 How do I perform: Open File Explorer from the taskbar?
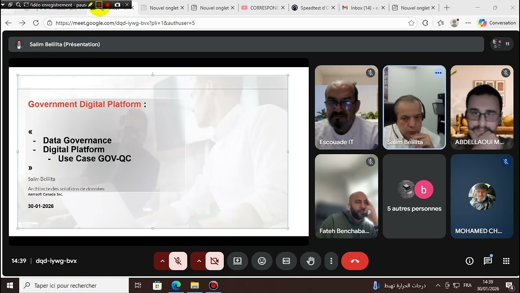pyautogui.click(x=195, y=286)
